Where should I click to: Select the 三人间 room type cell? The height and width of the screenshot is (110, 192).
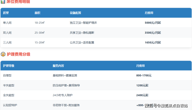tap(7, 42)
